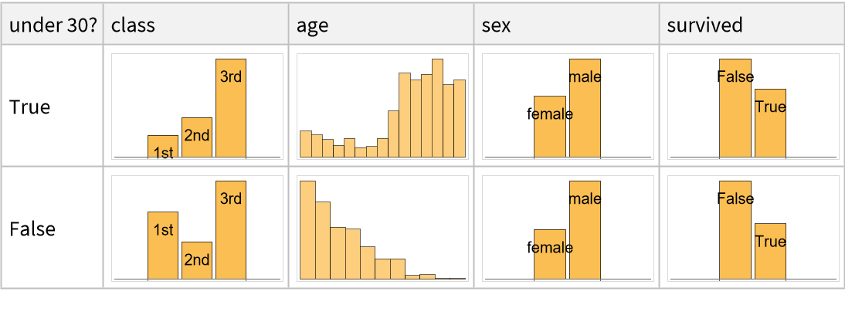Click tallest age histogram bar in True row
The width and height of the screenshot is (845, 315).
pyautogui.click(x=437, y=108)
